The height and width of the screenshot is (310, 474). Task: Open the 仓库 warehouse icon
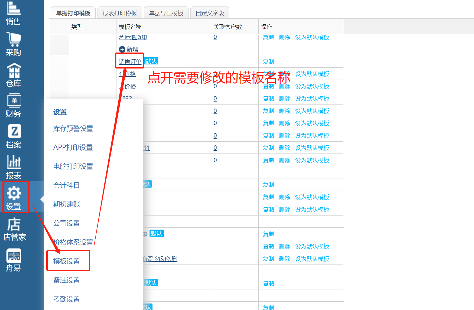coord(14,75)
